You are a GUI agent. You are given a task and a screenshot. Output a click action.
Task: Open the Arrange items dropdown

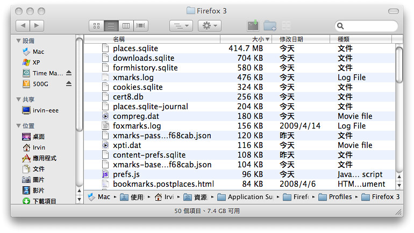point(181,26)
